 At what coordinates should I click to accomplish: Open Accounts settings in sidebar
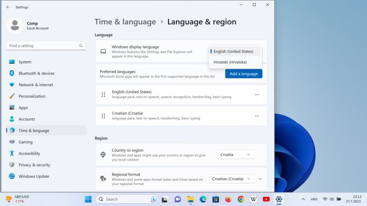click(x=46, y=119)
